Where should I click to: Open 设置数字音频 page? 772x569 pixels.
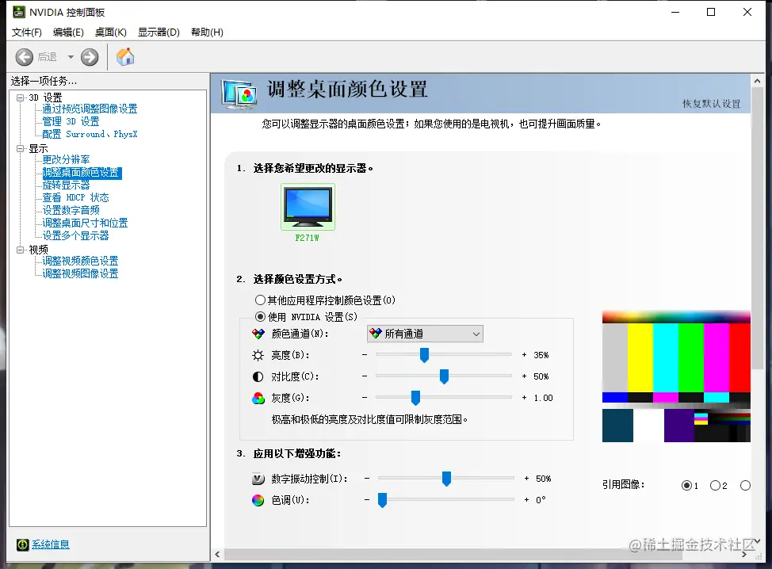(71, 210)
